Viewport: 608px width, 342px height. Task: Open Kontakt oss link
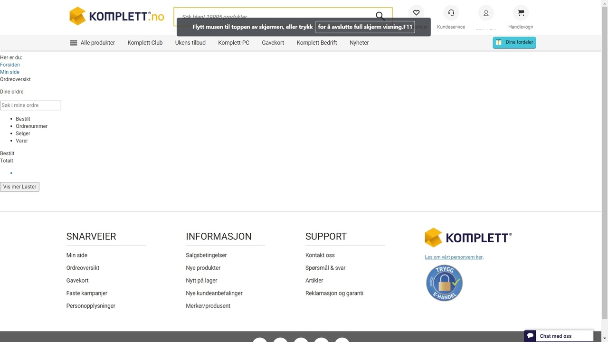(320, 255)
